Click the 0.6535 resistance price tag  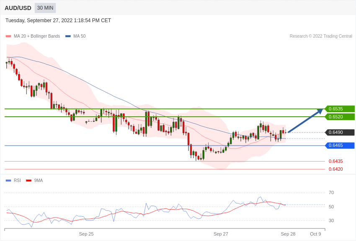coord(340,109)
